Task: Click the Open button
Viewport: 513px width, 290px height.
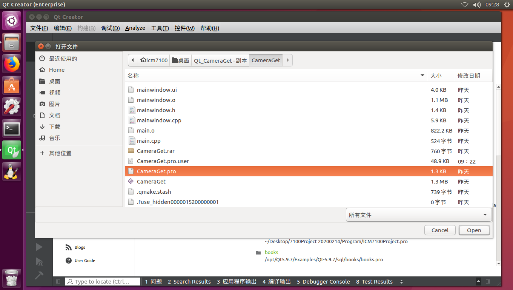Action: 474,230
